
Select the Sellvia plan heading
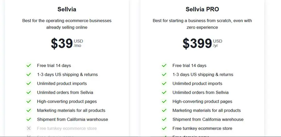tap(67, 9)
